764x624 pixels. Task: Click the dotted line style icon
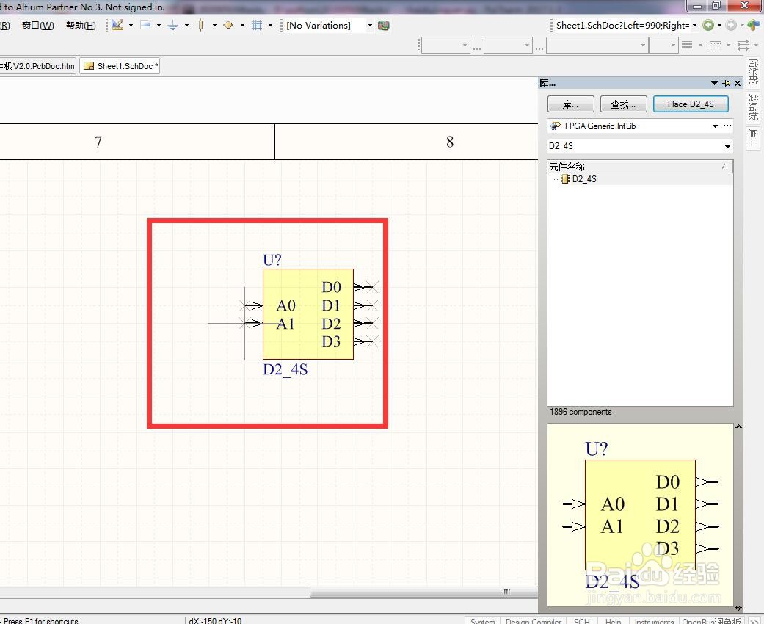pos(715,46)
